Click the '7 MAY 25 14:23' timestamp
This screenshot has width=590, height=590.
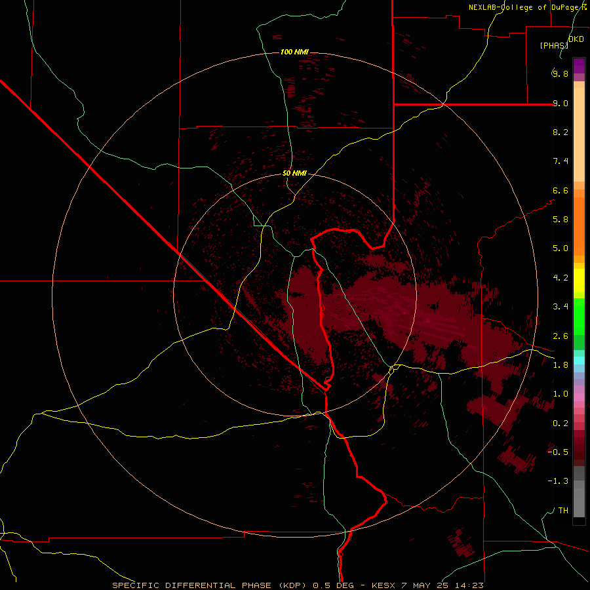coord(443,585)
